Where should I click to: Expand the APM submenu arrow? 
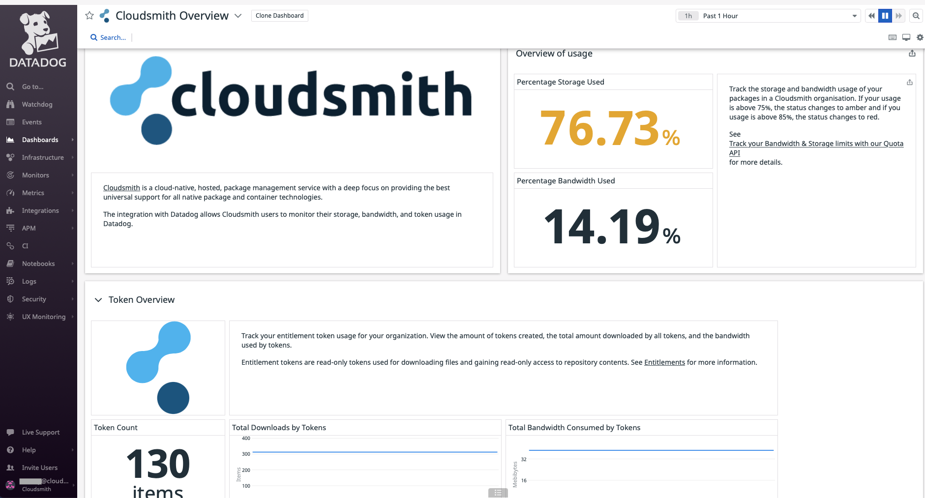(73, 228)
